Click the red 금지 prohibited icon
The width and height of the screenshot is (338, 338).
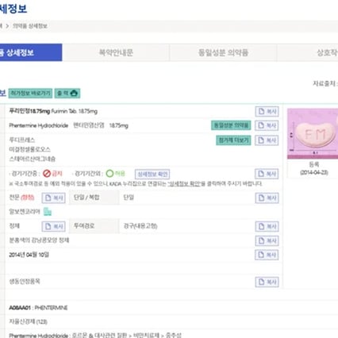coord(47,174)
